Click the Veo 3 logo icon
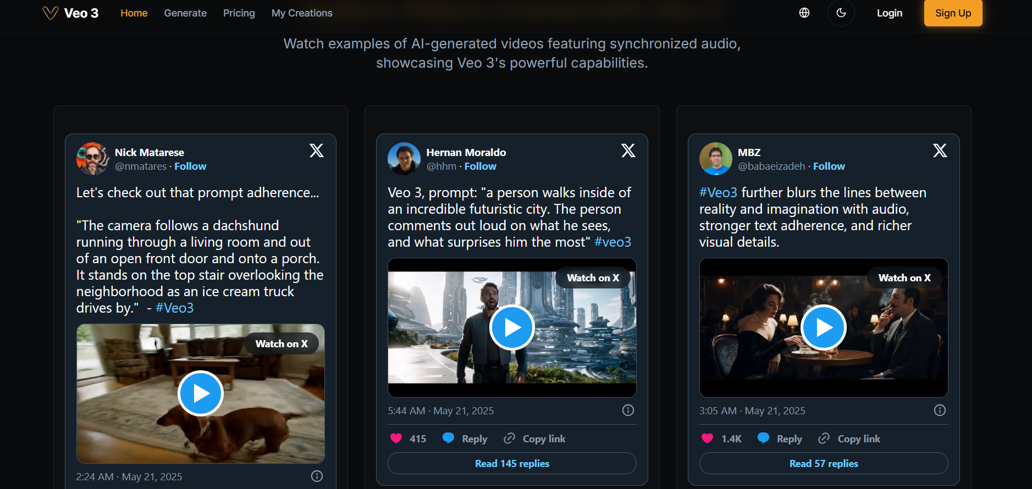 (x=51, y=13)
